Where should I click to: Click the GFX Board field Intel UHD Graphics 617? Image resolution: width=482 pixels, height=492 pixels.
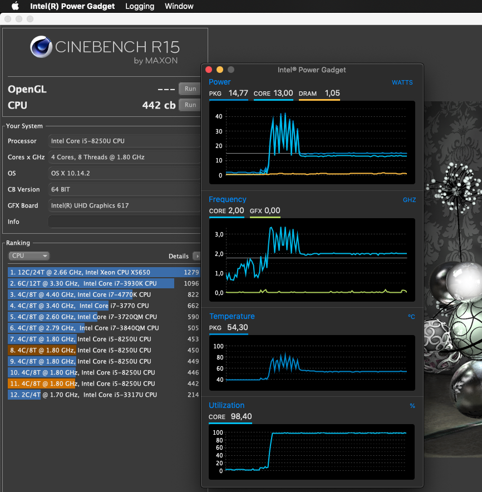click(124, 205)
